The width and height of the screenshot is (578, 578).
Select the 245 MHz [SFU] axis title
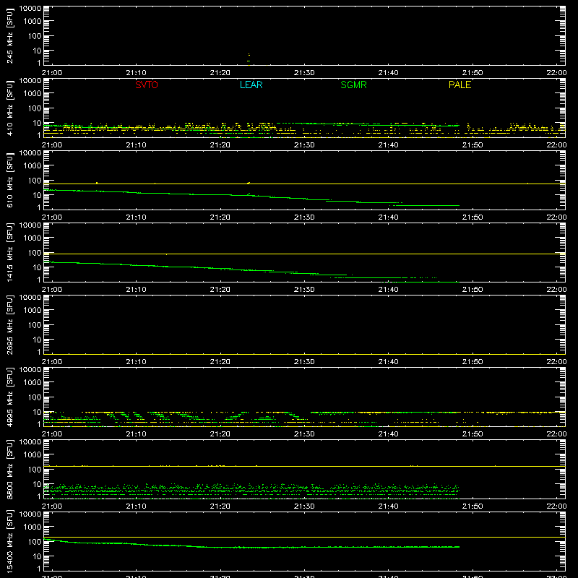coord(9,35)
